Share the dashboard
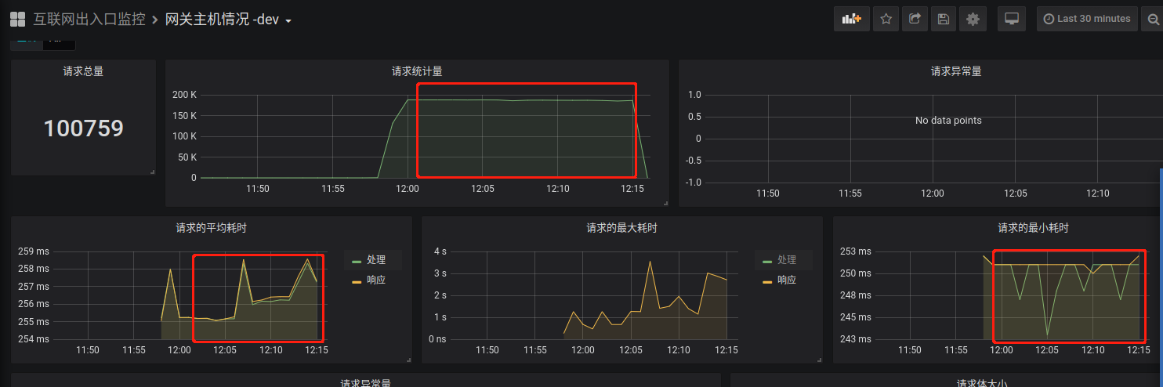 915,19
